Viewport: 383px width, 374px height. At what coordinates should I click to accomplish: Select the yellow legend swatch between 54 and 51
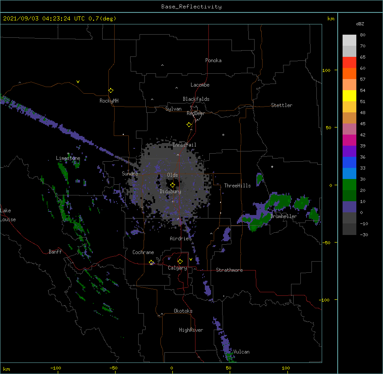pos(349,95)
